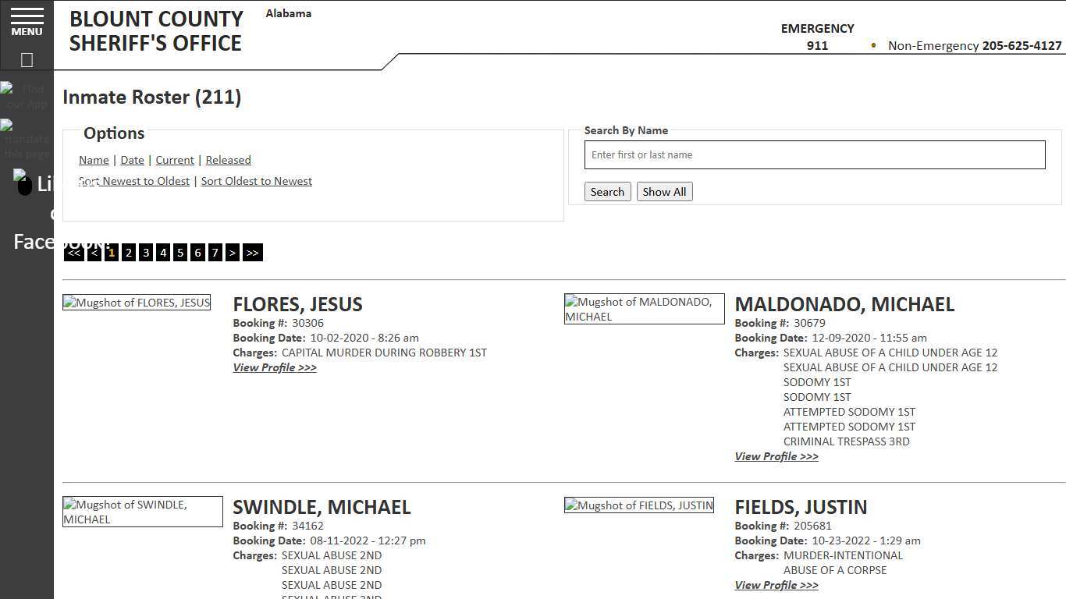View profile of FLORES, JESUS

(x=275, y=367)
